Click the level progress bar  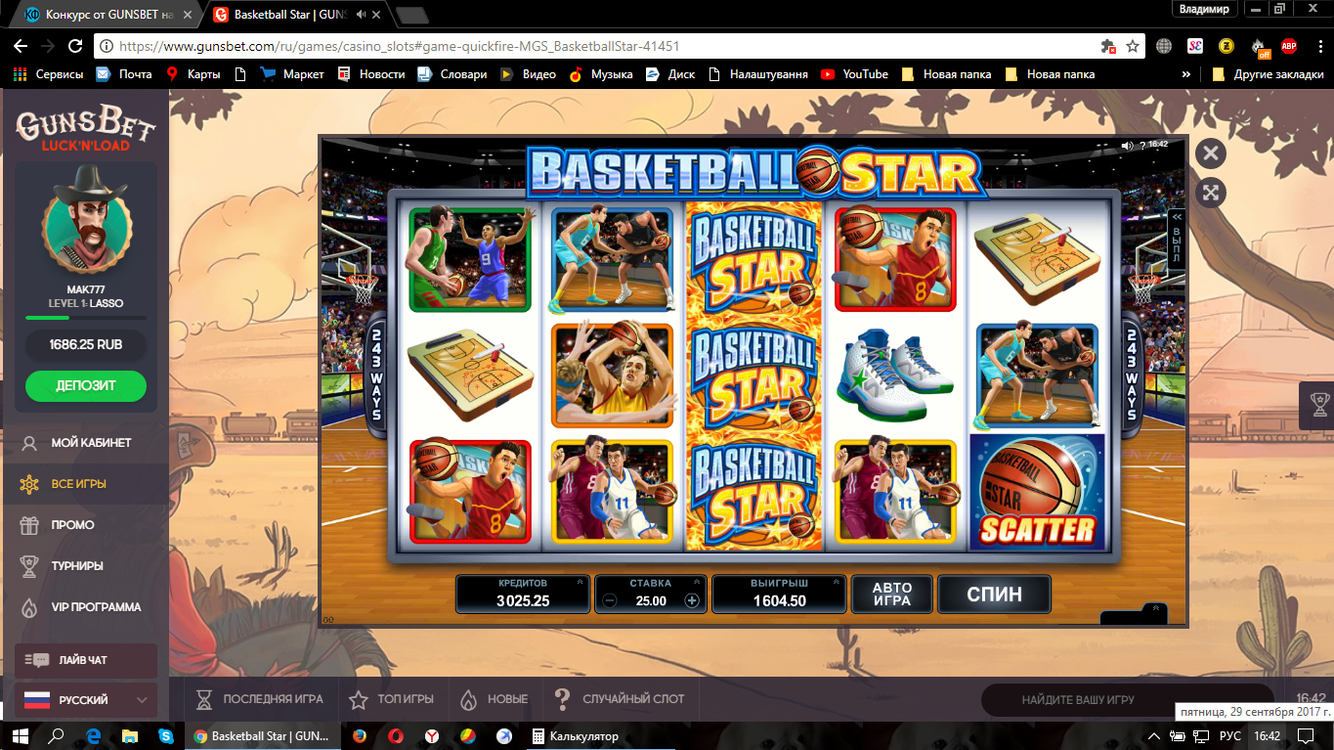pyautogui.click(x=86, y=318)
